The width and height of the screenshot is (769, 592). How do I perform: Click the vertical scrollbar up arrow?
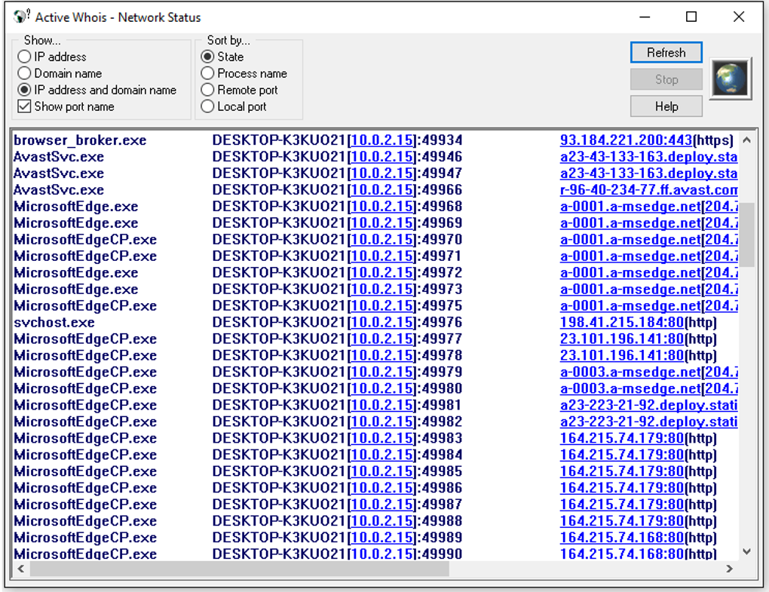[x=746, y=140]
